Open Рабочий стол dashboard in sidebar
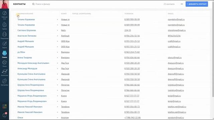 click(4, 15)
